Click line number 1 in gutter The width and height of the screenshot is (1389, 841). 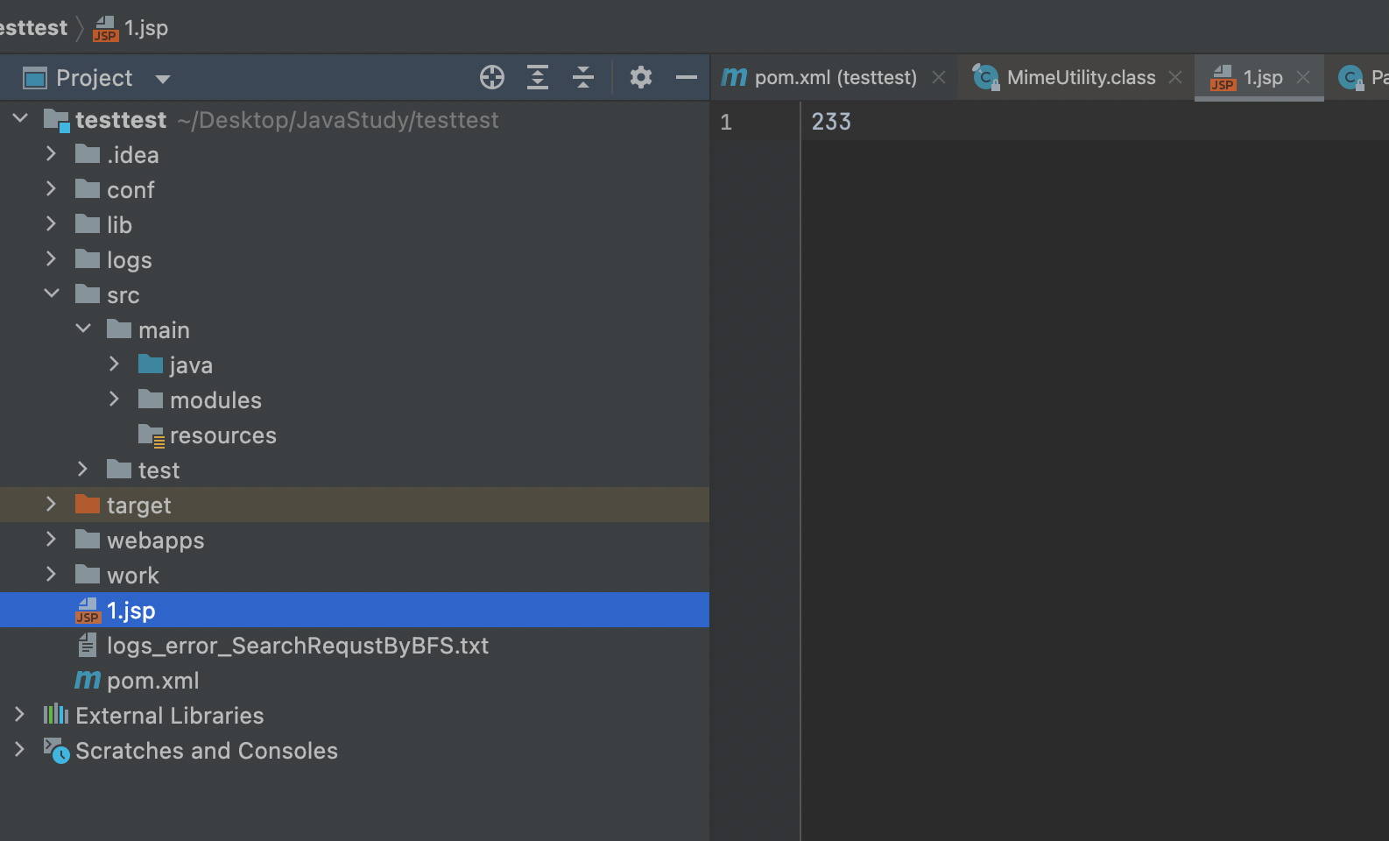pyautogui.click(x=726, y=122)
